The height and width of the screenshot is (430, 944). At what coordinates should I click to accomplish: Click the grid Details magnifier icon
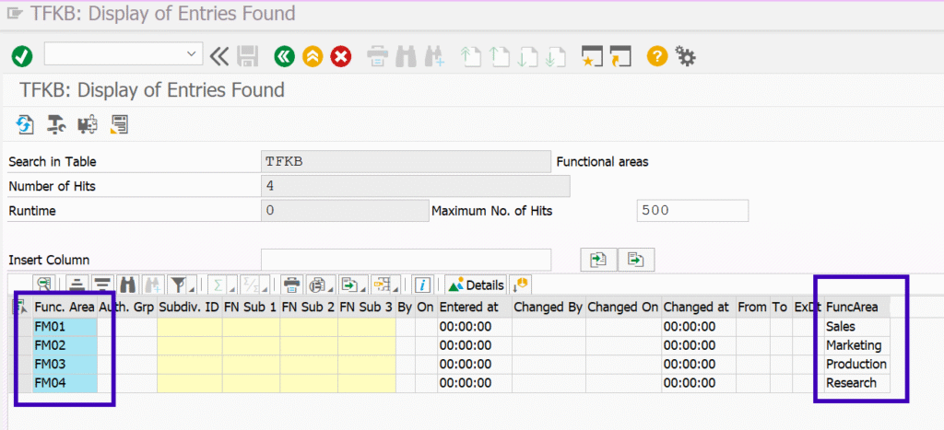pos(44,284)
